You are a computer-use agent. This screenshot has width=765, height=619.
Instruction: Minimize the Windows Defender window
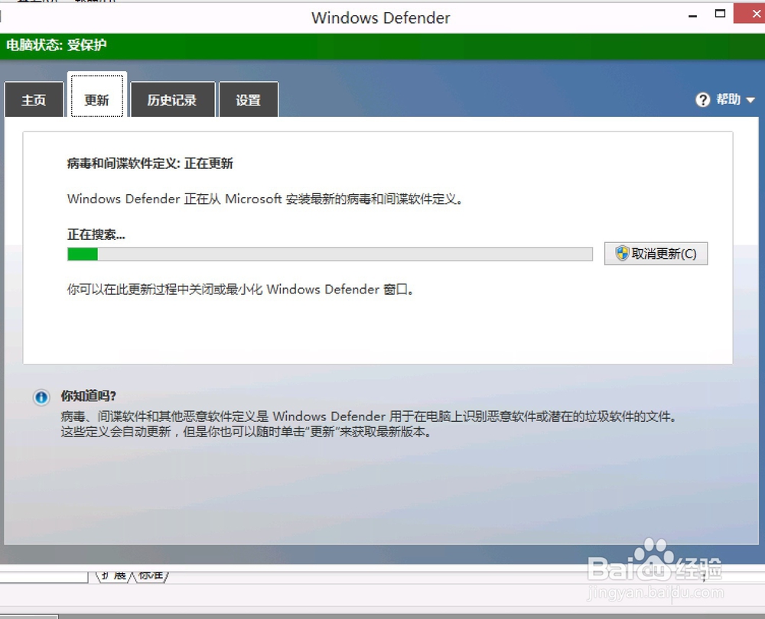click(693, 16)
